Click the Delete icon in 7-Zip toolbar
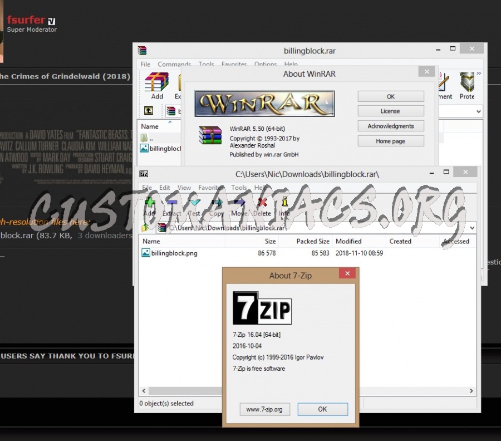This screenshot has width=501, height=441. coord(262,203)
